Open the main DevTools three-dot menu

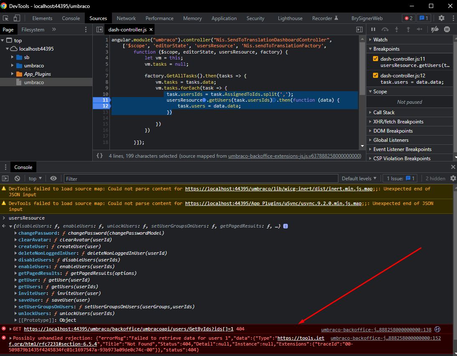click(x=453, y=18)
